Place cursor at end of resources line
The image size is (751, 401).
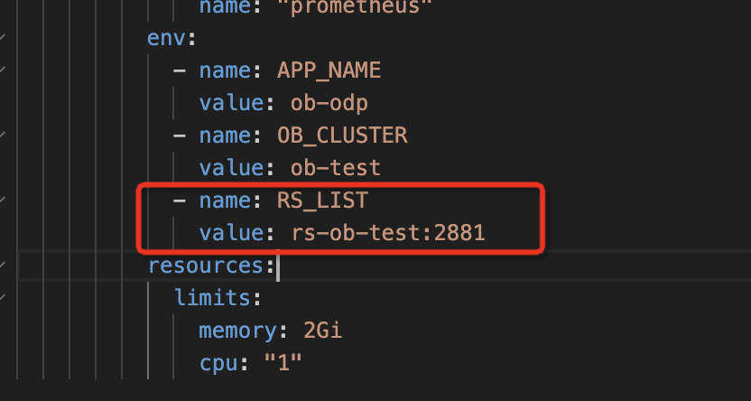tap(278, 266)
